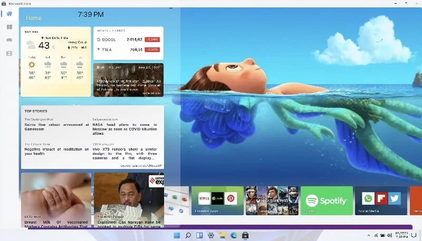Click the Pinterest icon in Essential Apps
The width and height of the screenshot is (422, 241).
click(231, 198)
